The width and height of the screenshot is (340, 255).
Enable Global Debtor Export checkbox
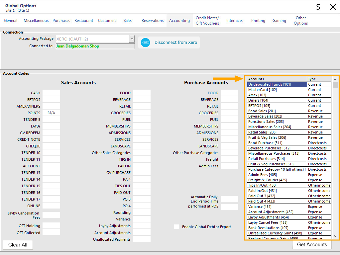176,227
